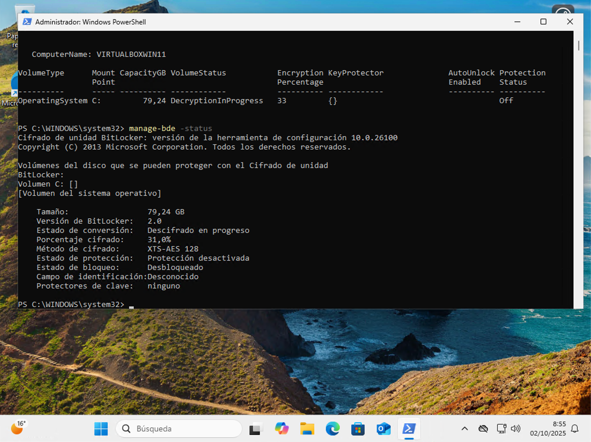Click the PowerShell vertical scrollbar thumb
This screenshot has width=591, height=442.
pyautogui.click(x=578, y=46)
